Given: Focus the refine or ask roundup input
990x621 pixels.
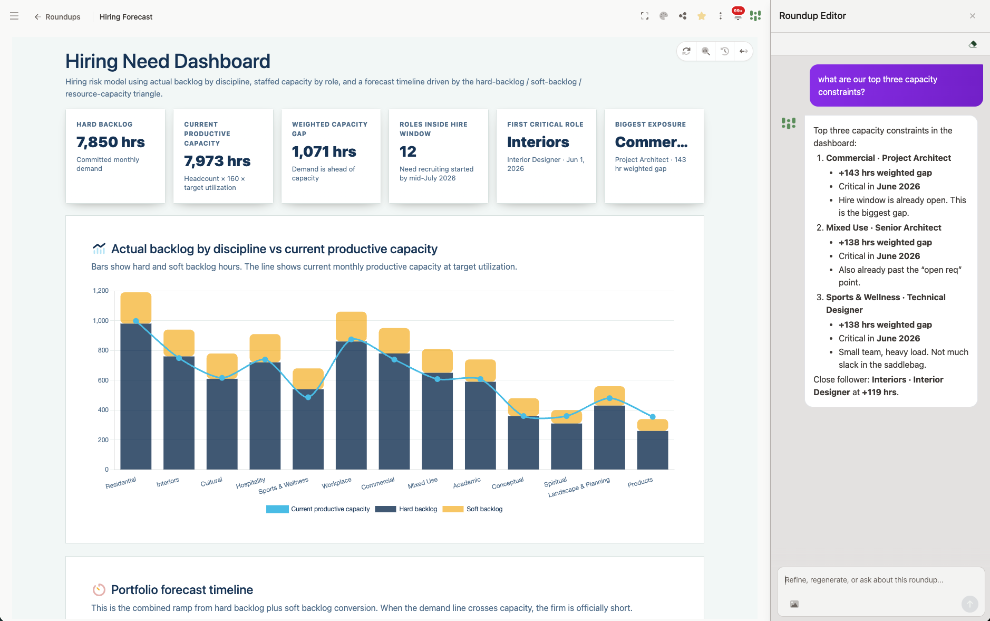Looking at the screenshot, I should 880,580.
